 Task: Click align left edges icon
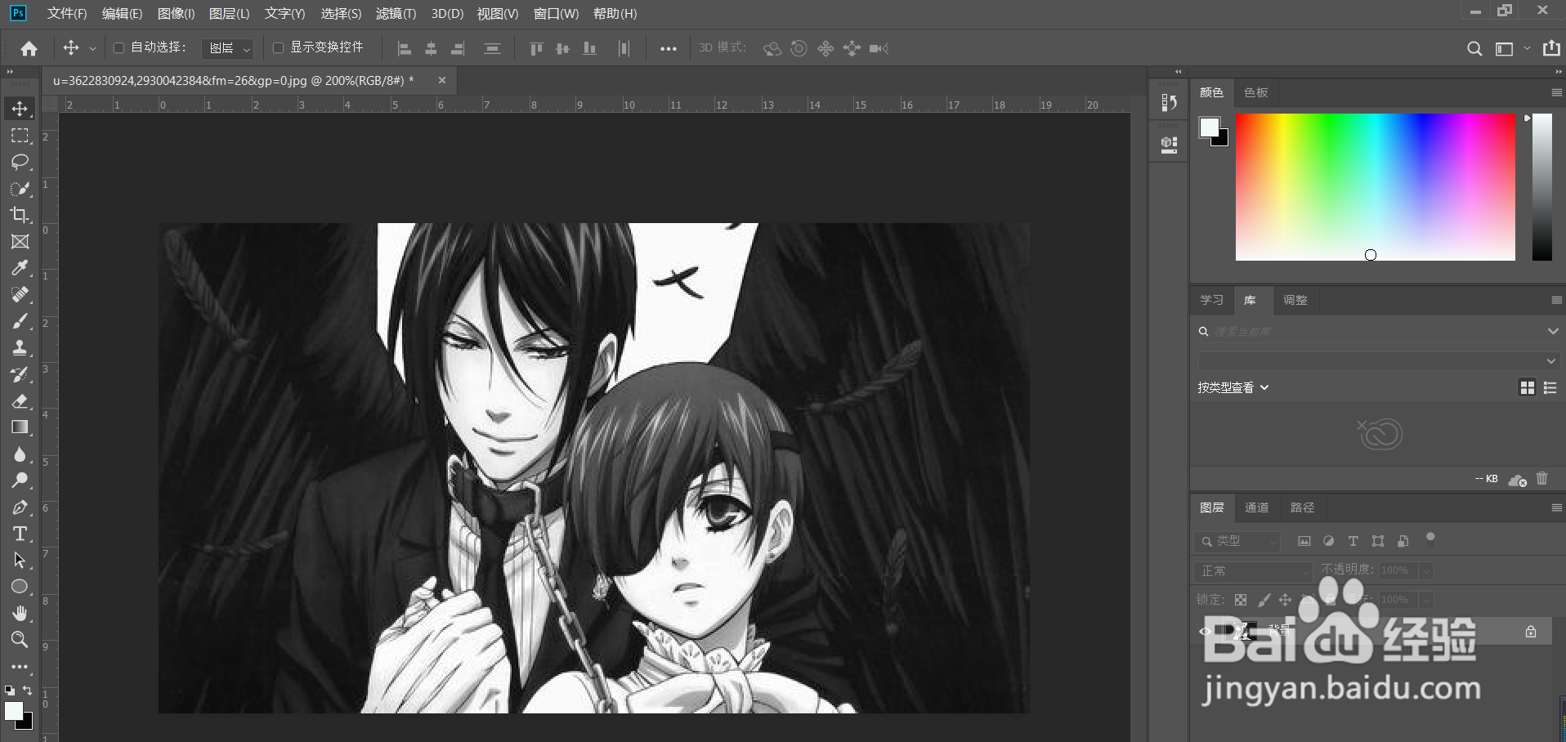point(404,49)
